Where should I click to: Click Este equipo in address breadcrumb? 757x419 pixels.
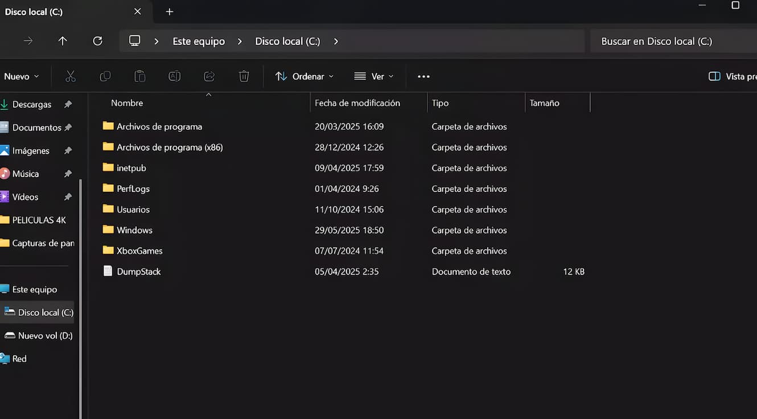pyautogui.click(x=199, y=41)
